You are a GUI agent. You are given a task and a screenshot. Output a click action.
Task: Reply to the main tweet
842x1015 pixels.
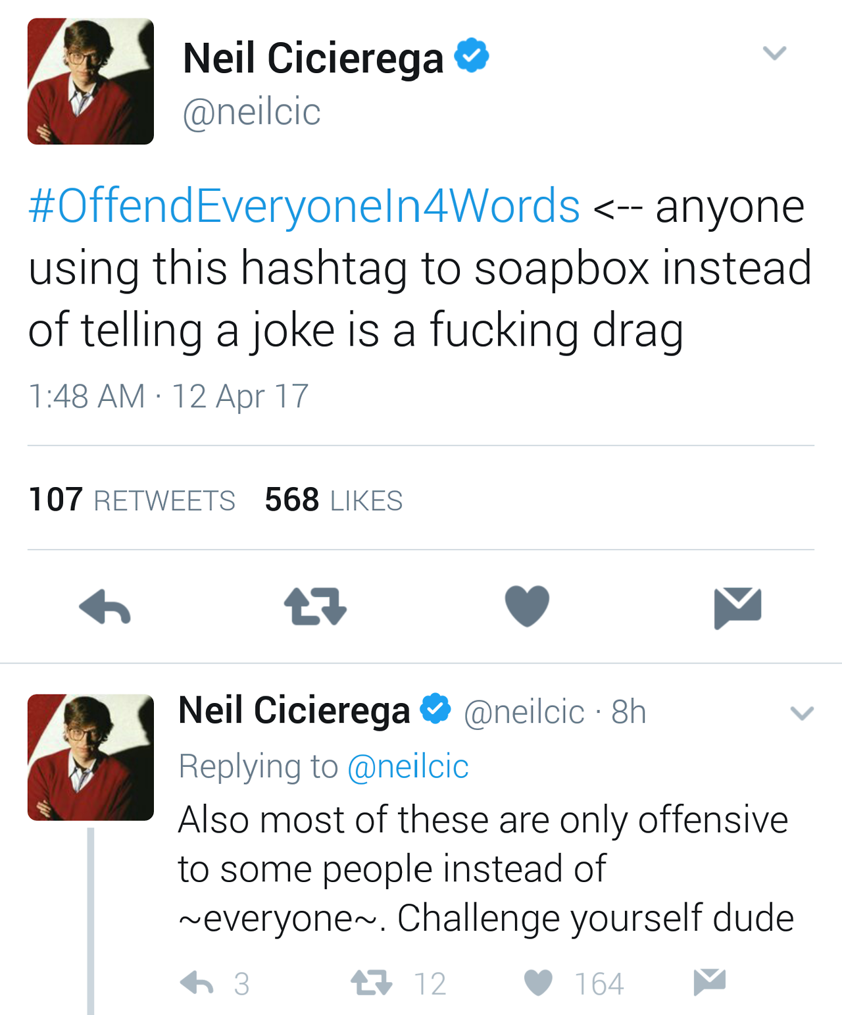[105, 607]
